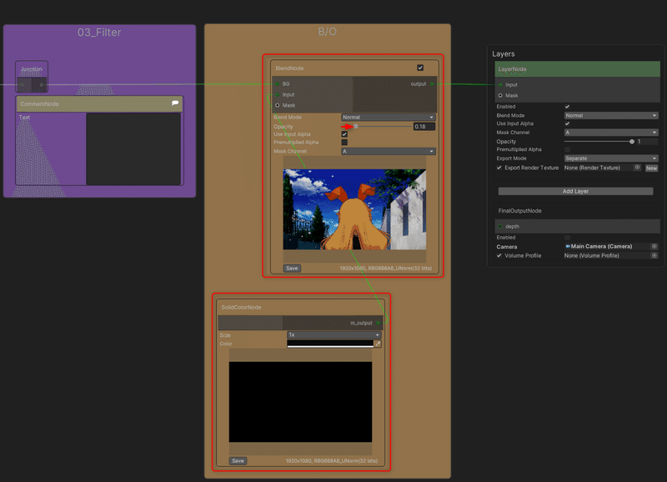Viewport: 667px width, 482px height.
Task: Select the BlendNode title
Action: [289, 68]
